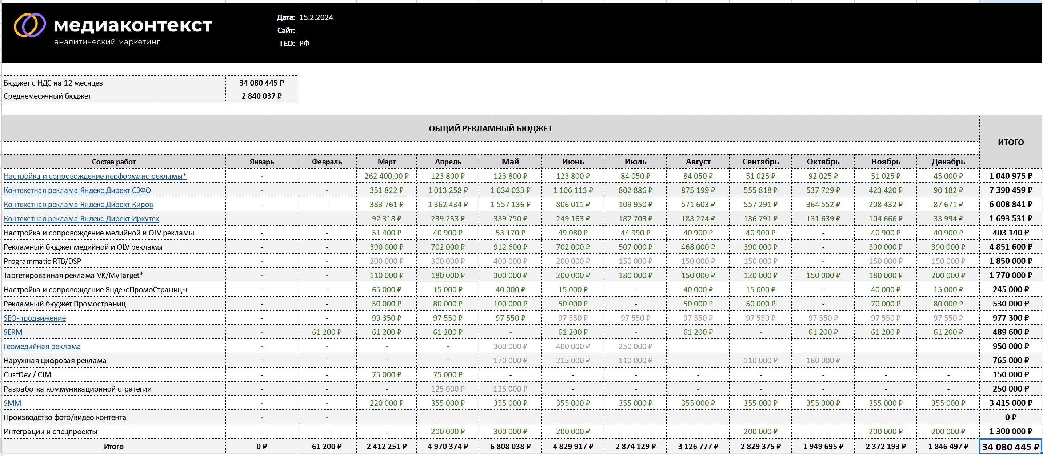Open the Геомедийная реклама link
1043x456 pixels.
click(42, 346)
